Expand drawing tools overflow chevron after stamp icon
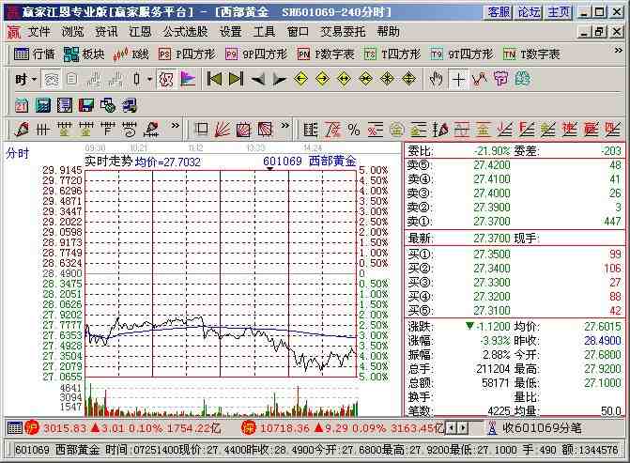The height and width of the screenshot is (463, 630). point(175,126)
